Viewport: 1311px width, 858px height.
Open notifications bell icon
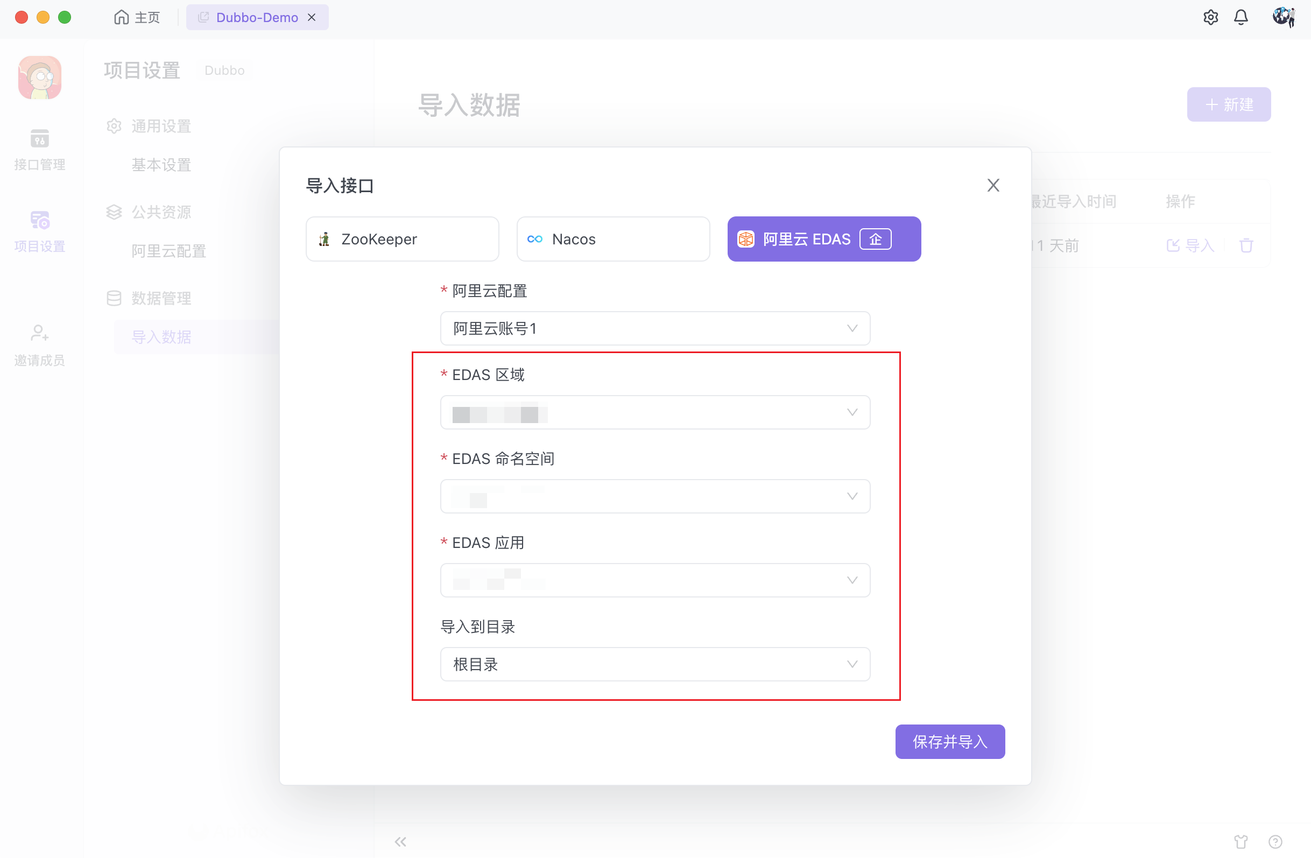1240,18
